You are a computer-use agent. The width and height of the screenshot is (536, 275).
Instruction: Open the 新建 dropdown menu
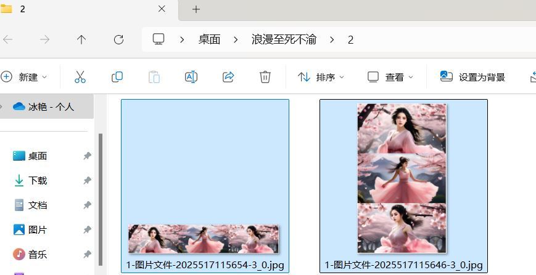pos(24,77)
